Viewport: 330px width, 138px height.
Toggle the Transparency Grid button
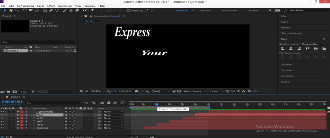click(x=179, y=91)
